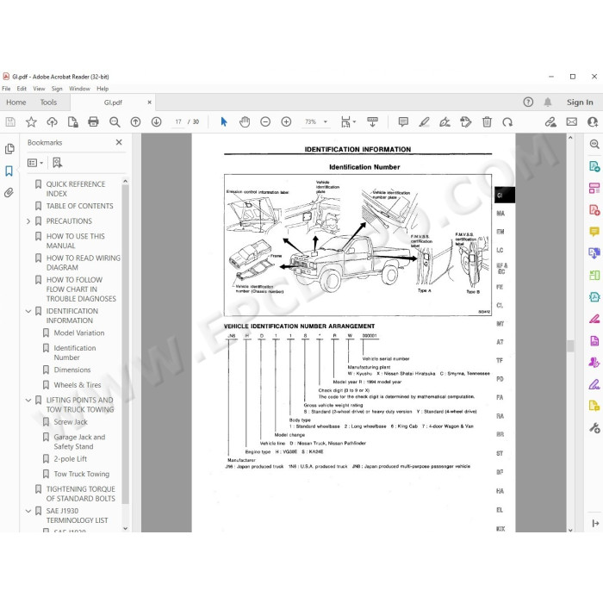This screenshot has height=603, width=603.
Task: Click add new bookmark icon
Action: [x=58, y=163]
